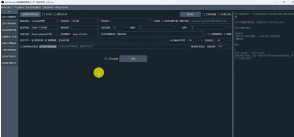Click the 添加额外背景音频 button
The image size is (294, 137).
[x=48, y=46]
